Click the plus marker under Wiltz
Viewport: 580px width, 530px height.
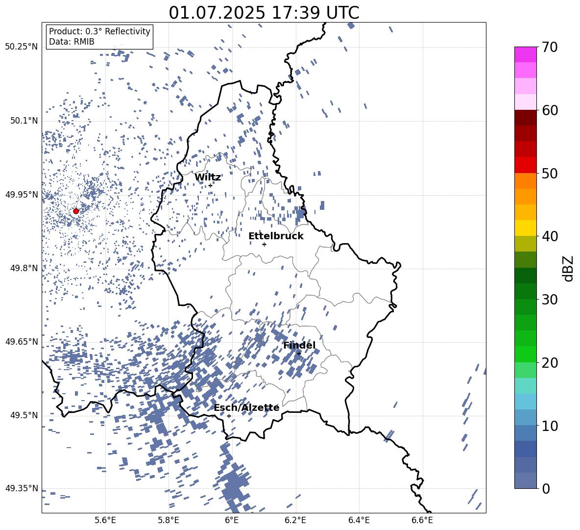tap(211, 185)
